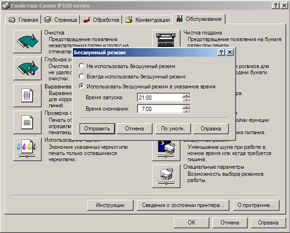The height and width of the screenshot is (233, 290).
Task: Click the print head alignment icon
Action: (x=28, y=96)
